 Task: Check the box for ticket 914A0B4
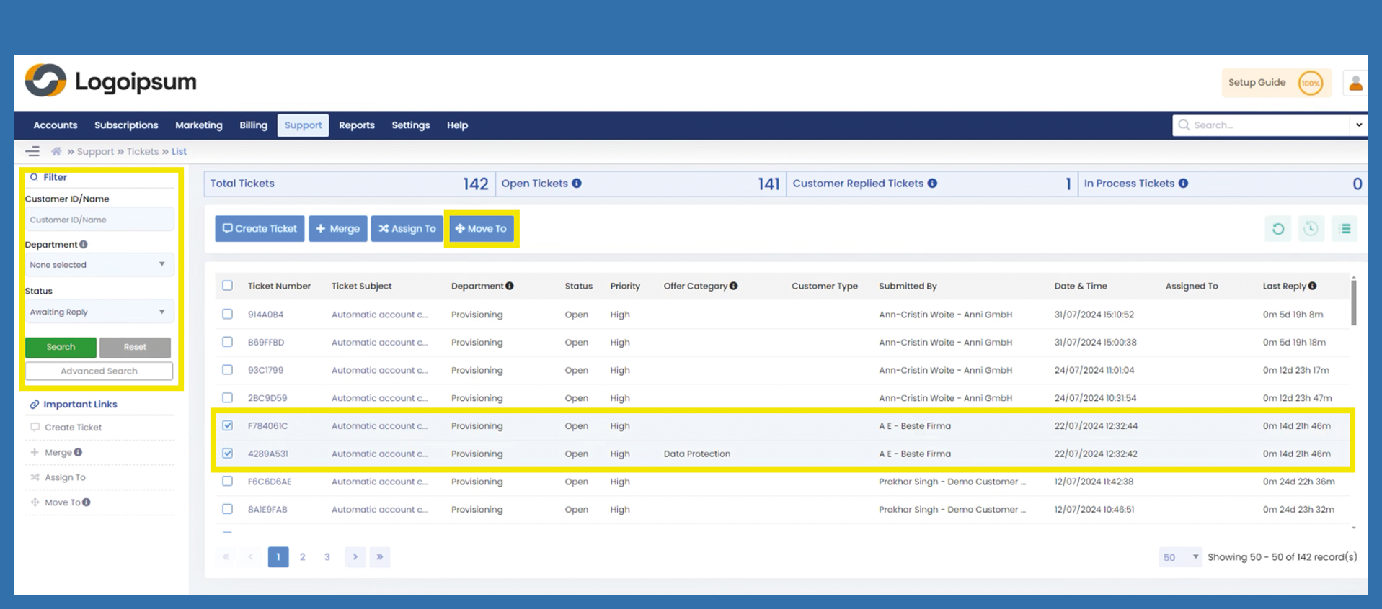pyautogui.click(x=228, y=315)
